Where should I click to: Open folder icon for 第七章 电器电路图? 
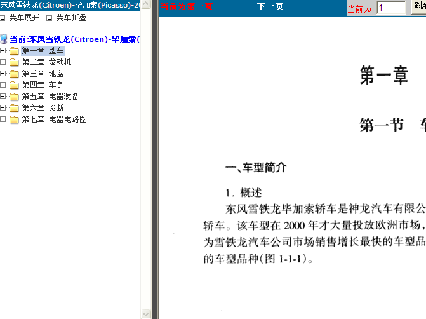14,119
